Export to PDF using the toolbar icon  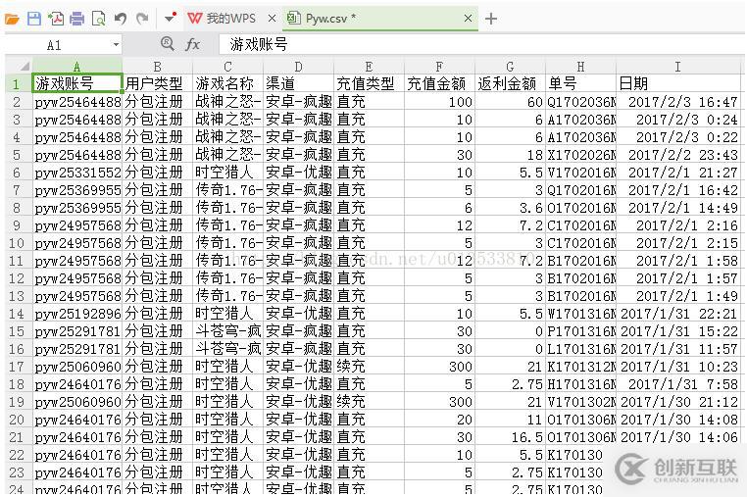[56, 19]
